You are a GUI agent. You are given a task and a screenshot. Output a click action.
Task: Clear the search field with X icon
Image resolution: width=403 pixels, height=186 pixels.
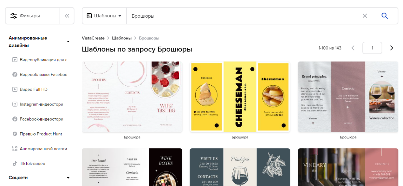(x=365, y=16)
